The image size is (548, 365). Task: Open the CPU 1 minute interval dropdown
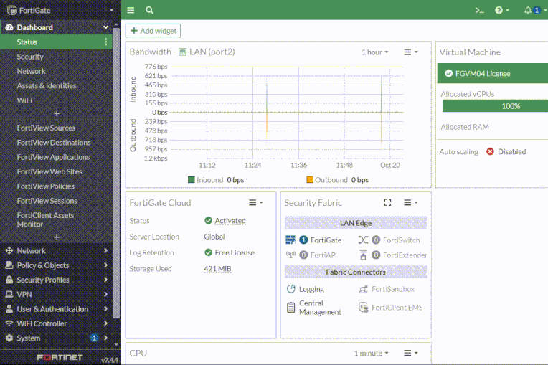coord(371,354)
